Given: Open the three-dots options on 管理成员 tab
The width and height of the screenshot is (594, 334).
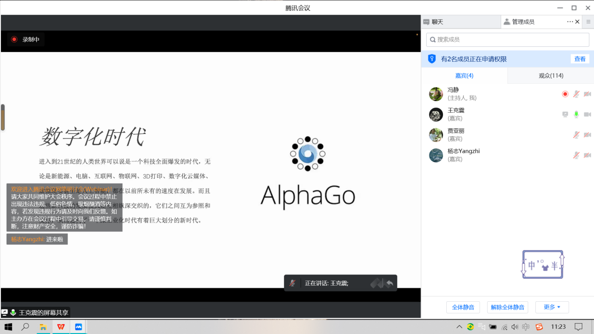Looking at the screenshot, I should (x=570, y=22).
